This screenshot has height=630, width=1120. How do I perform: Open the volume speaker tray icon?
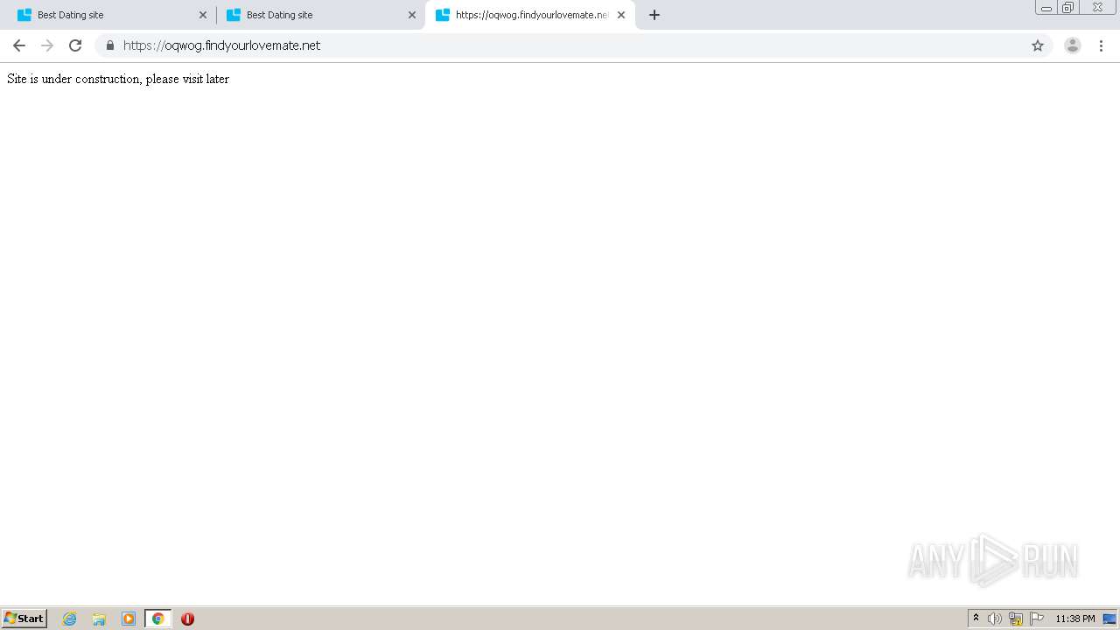point(994,619)
